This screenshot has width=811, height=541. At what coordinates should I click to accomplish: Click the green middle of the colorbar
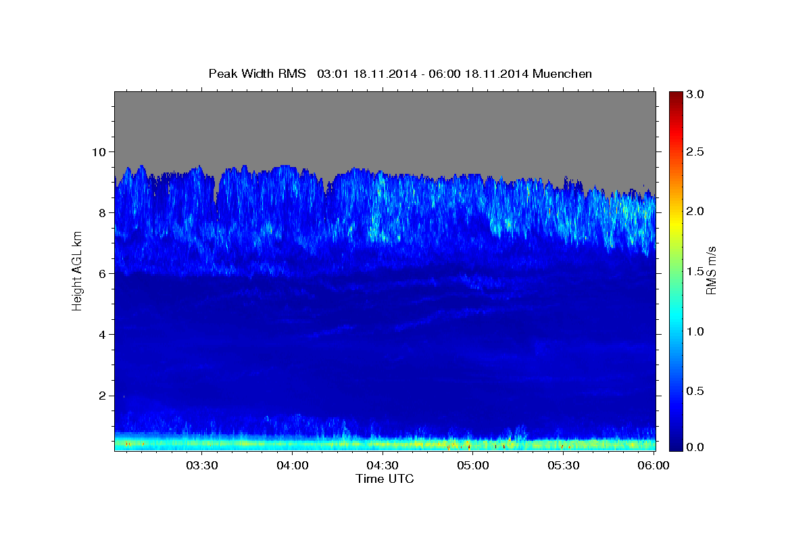coord(675,270)
